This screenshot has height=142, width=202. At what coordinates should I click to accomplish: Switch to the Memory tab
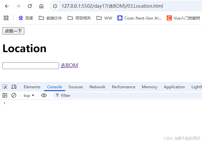(x=149, y=87)
